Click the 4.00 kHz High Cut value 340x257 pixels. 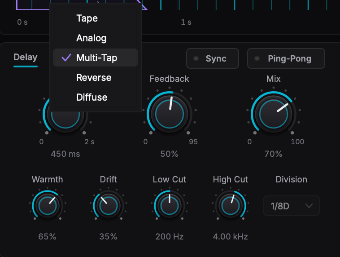[x=231, y=237]
